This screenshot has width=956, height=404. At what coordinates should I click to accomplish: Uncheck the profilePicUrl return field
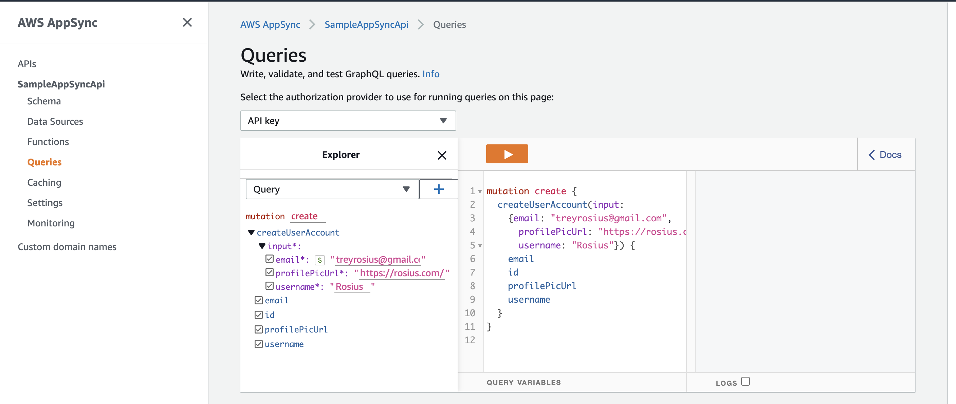pyautogui.click(x=259, y=329)
